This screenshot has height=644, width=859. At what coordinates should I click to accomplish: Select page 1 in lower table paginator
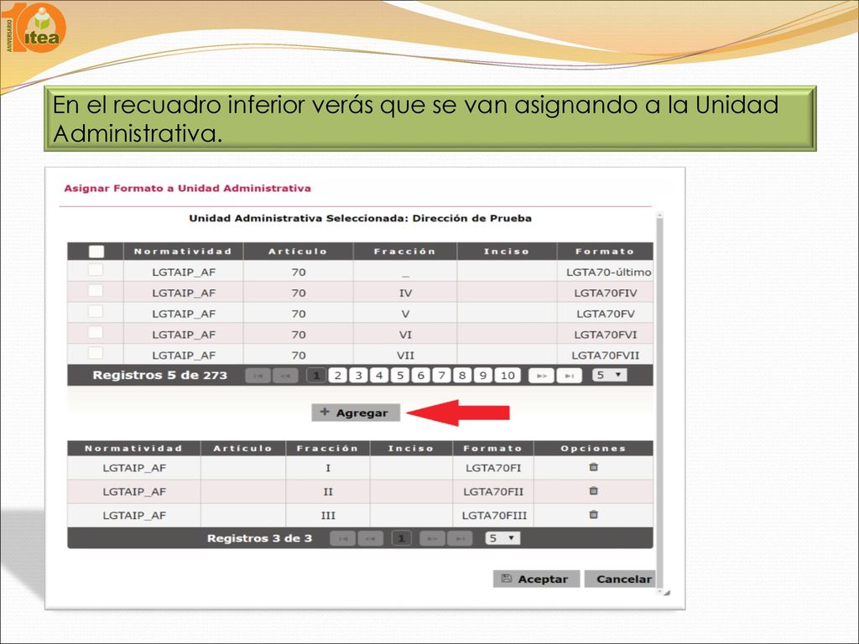[x=402, y=539]
